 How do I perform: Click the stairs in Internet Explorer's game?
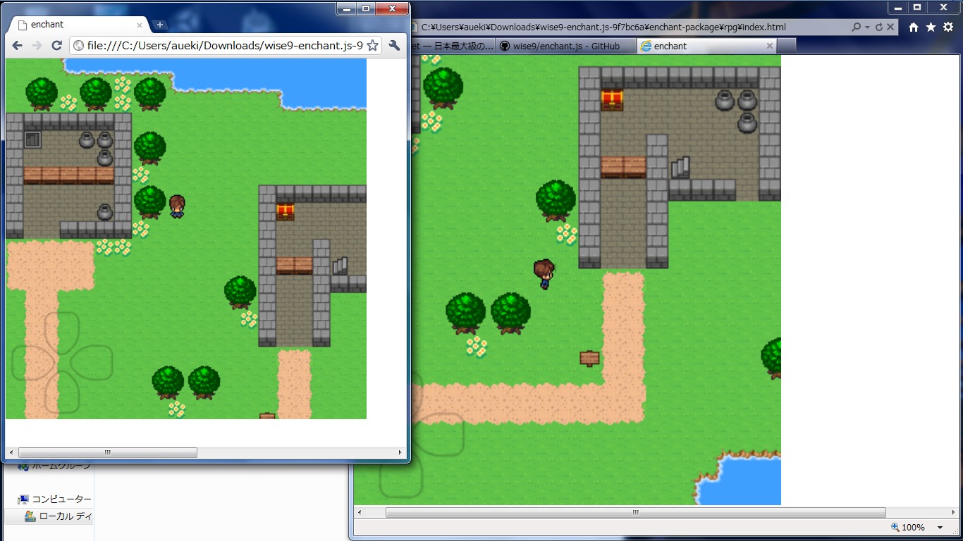point(680,167)
